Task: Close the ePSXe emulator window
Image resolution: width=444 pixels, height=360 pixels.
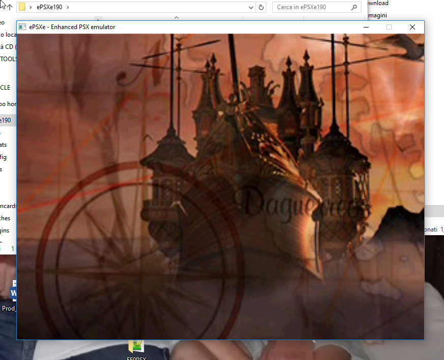Action: click(x=412, y=27)
